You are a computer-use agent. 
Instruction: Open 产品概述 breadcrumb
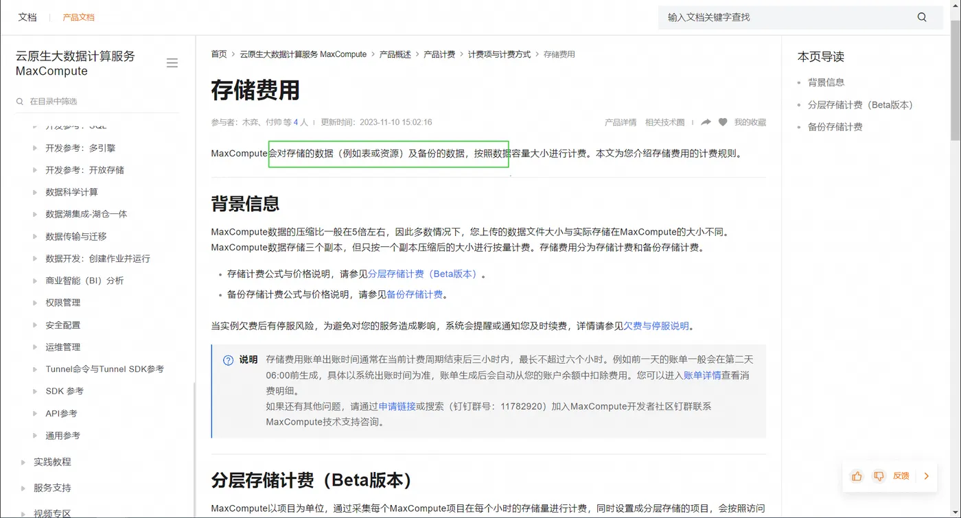[395, 54]
